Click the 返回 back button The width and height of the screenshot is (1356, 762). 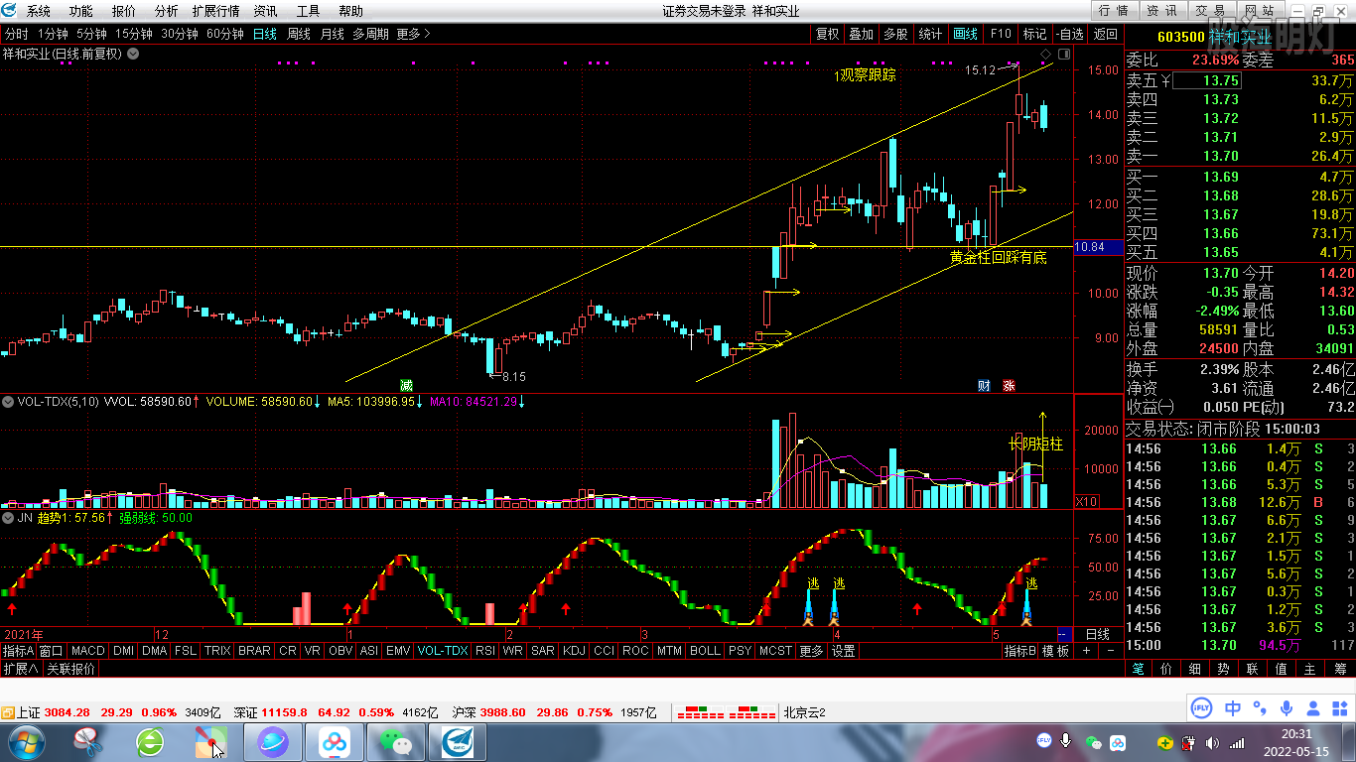[1105, 34]
